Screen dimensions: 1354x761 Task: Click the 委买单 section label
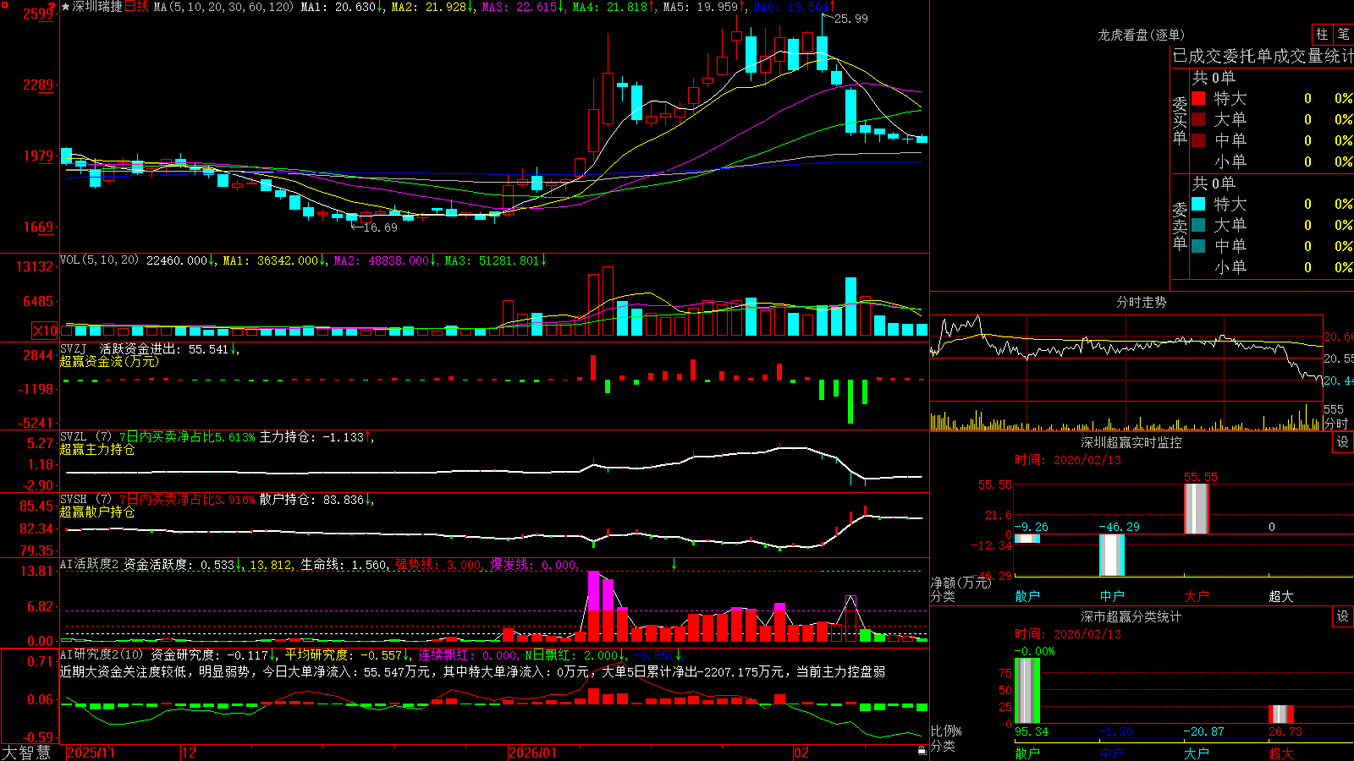(1180, 119)
